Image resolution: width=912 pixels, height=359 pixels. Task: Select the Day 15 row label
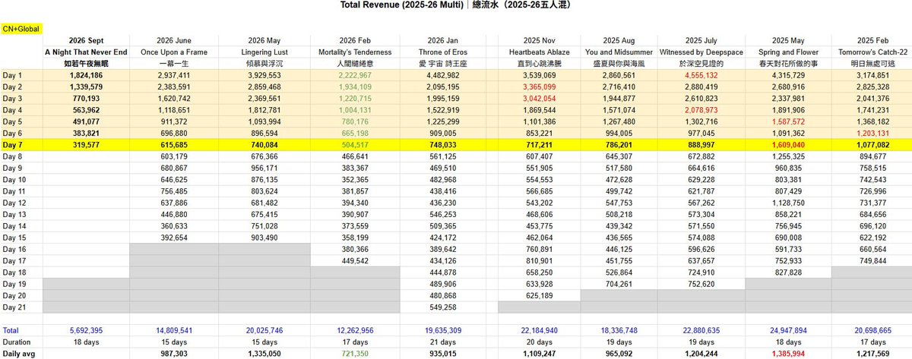[x=15, y=238]
